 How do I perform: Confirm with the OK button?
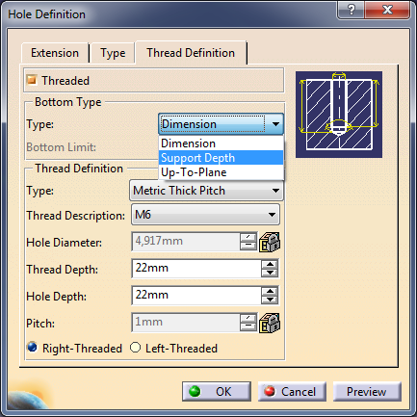pos(217,391)
